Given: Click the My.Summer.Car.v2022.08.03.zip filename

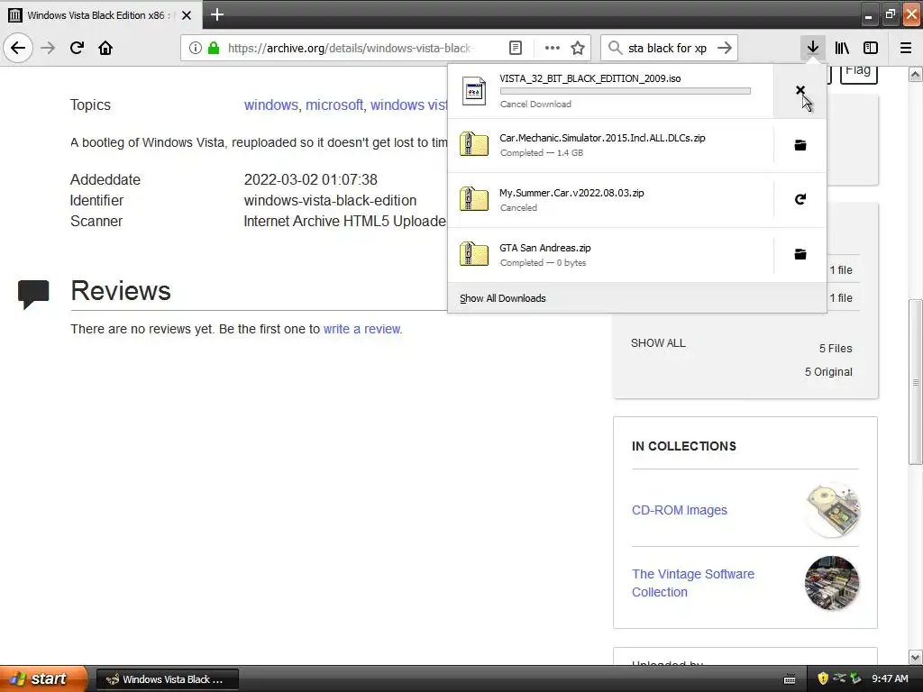Looking at the screenshot, I should 571,193.
